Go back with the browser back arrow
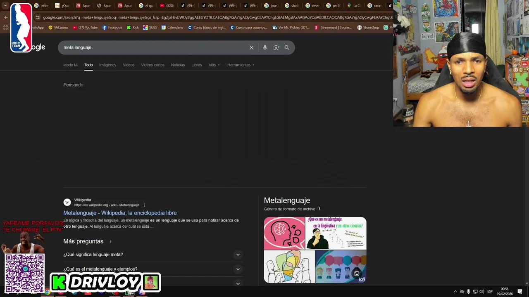This screenshot has height=297, width=529. click(6, 17)
